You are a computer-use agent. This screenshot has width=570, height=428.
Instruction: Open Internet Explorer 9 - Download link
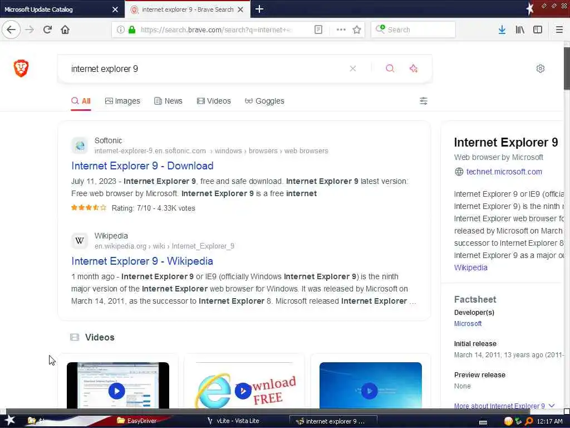coord(142,166)
